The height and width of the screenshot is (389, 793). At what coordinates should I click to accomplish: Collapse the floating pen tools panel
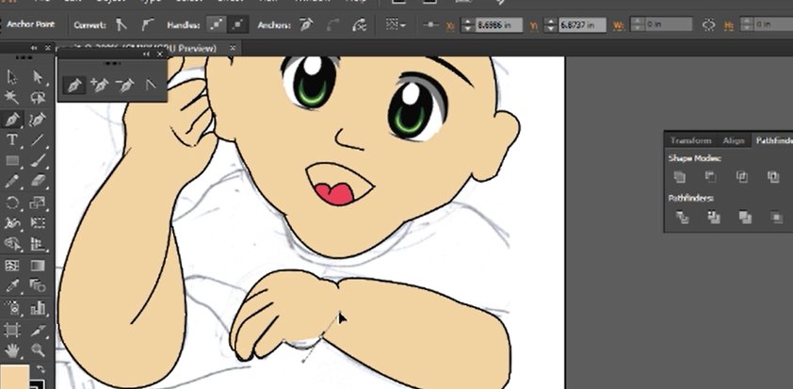point(147,54)
